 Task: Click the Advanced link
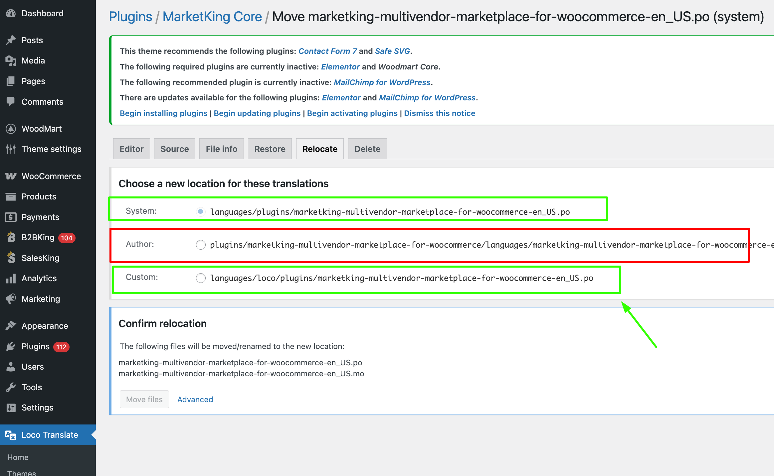tap(195, 400)
